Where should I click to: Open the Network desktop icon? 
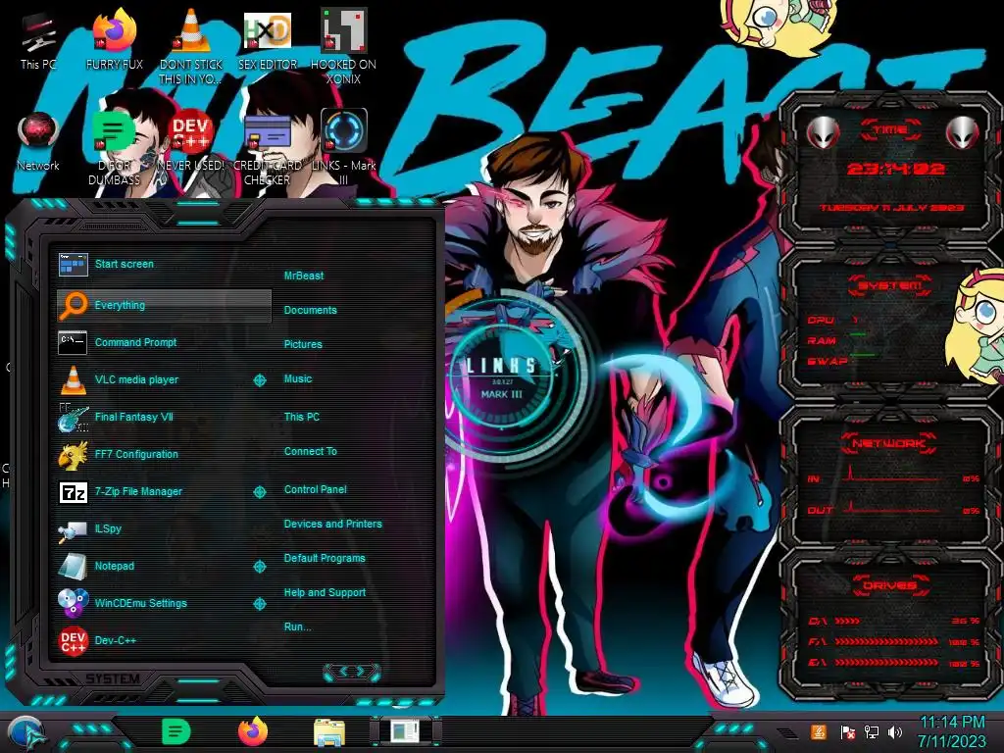[x=38, y=142]
